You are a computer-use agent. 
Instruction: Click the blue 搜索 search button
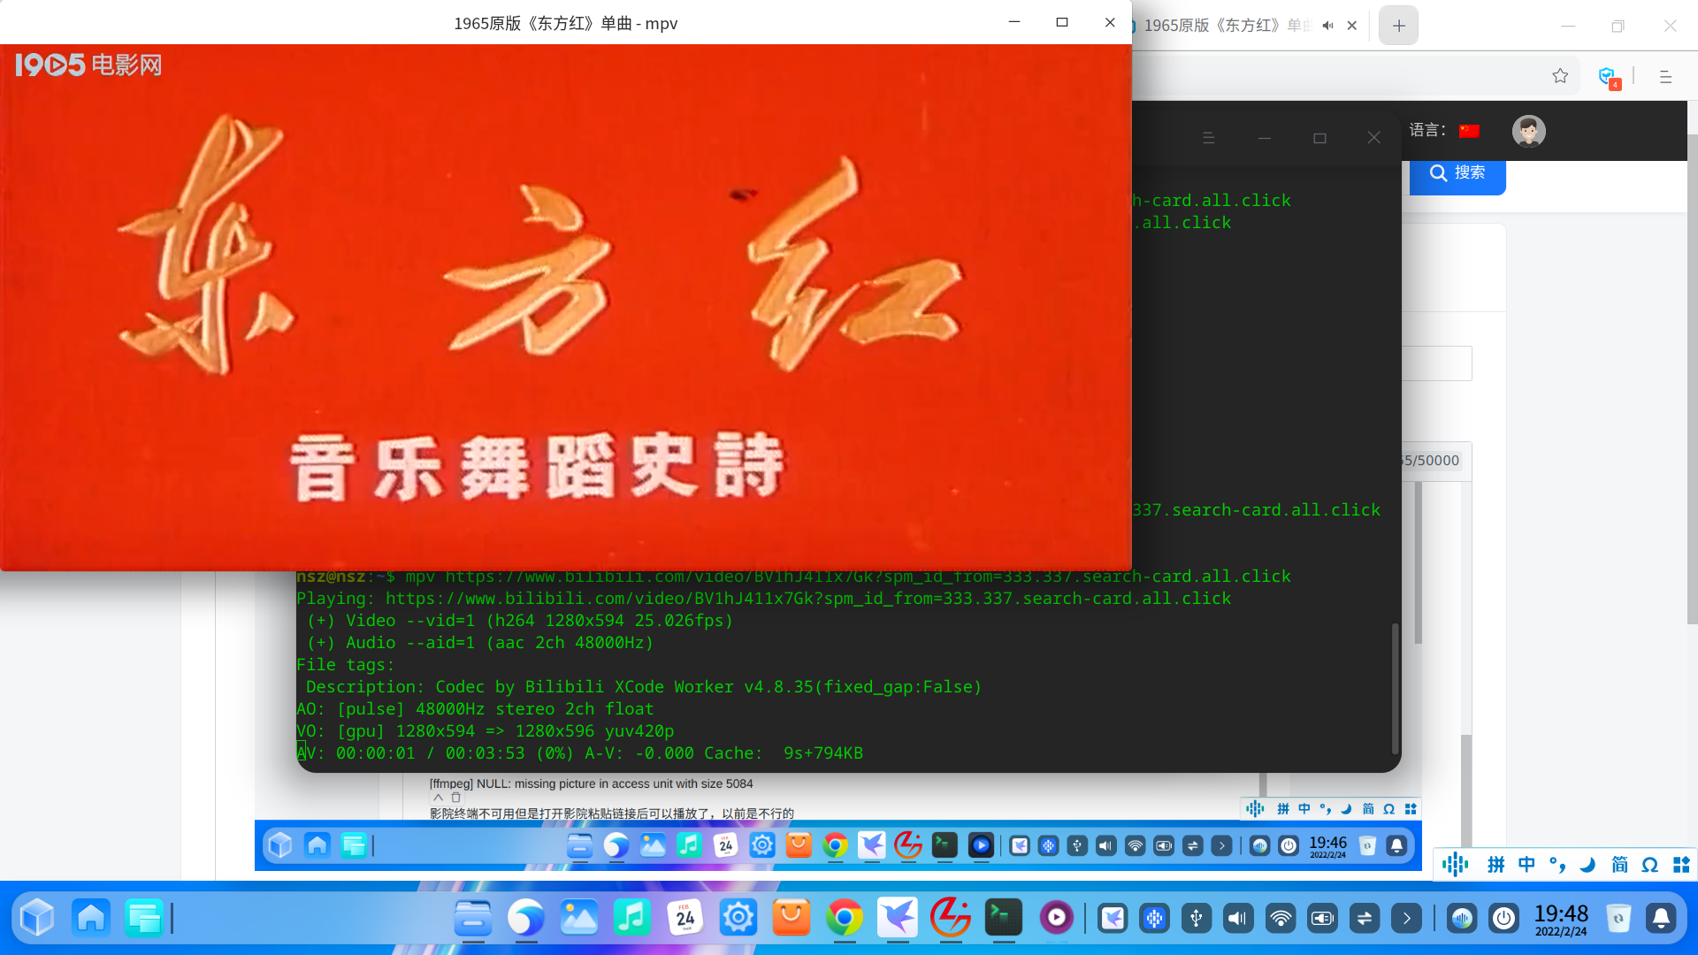click(x=1457, y=173)
